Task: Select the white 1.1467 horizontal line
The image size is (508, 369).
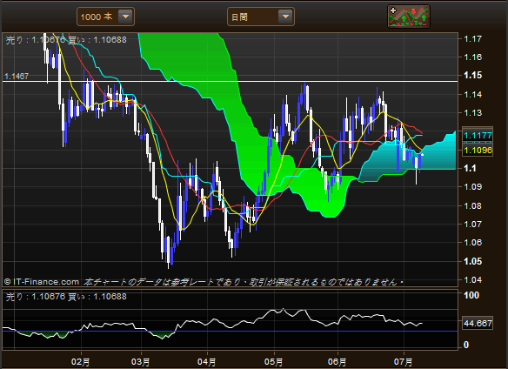Action: (230, 82)
